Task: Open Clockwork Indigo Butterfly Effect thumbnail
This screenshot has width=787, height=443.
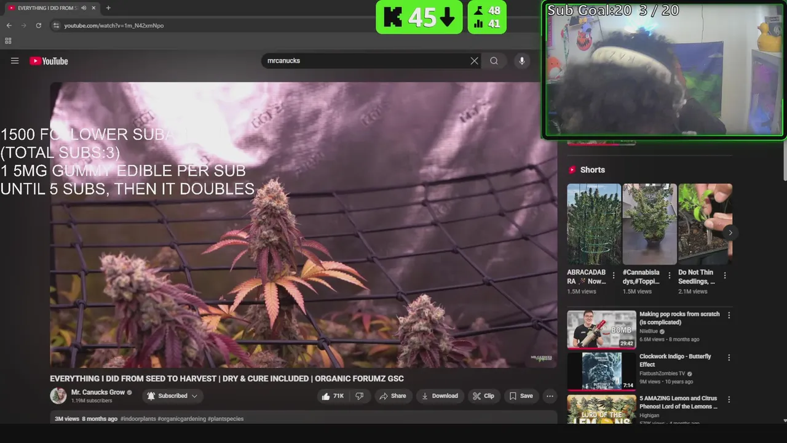Action: pyautogui.click(x=601, y=372)
